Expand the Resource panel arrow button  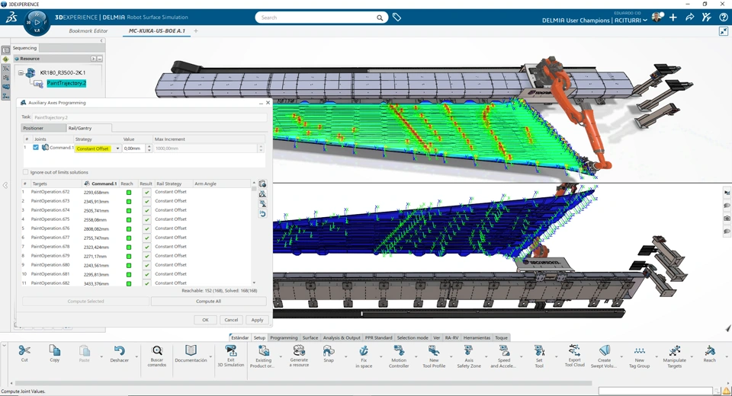tap(93, 59)
